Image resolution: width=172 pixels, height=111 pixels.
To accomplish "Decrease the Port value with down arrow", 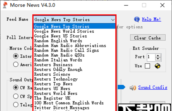I will pos(158,59).
